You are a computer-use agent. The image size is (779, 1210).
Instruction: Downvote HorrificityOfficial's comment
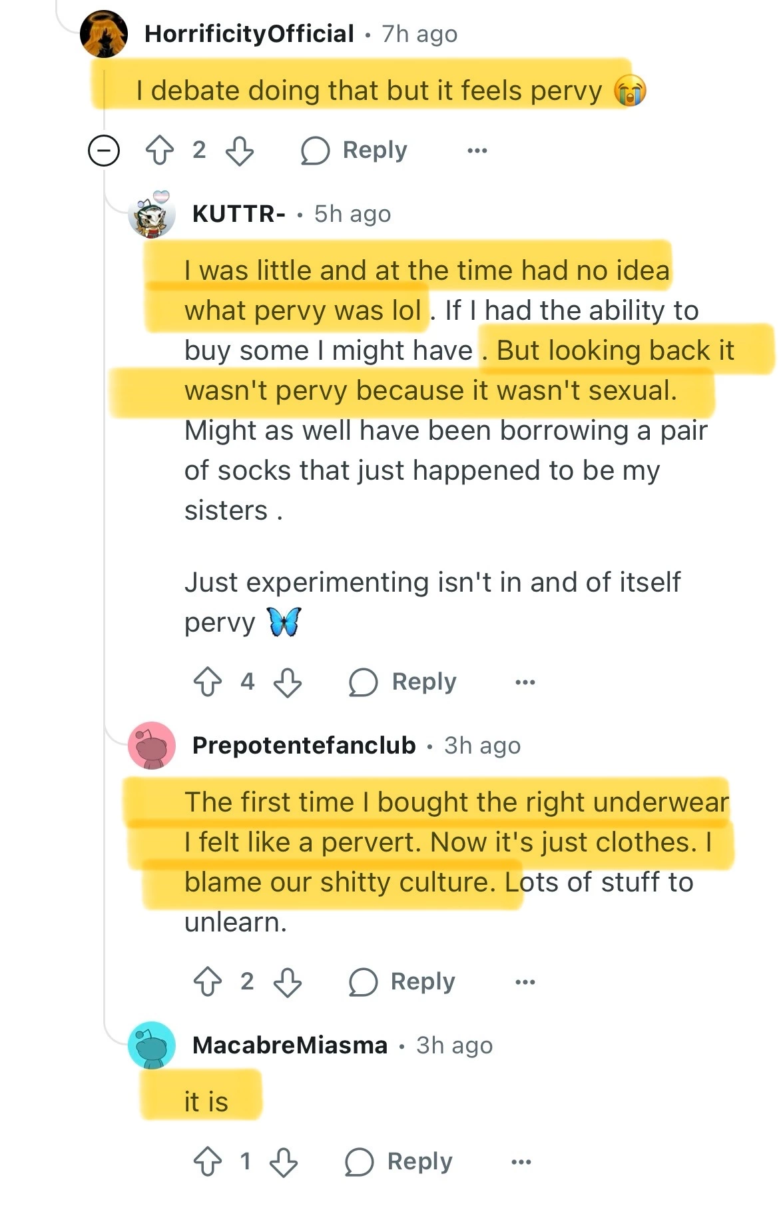[240, 151]
